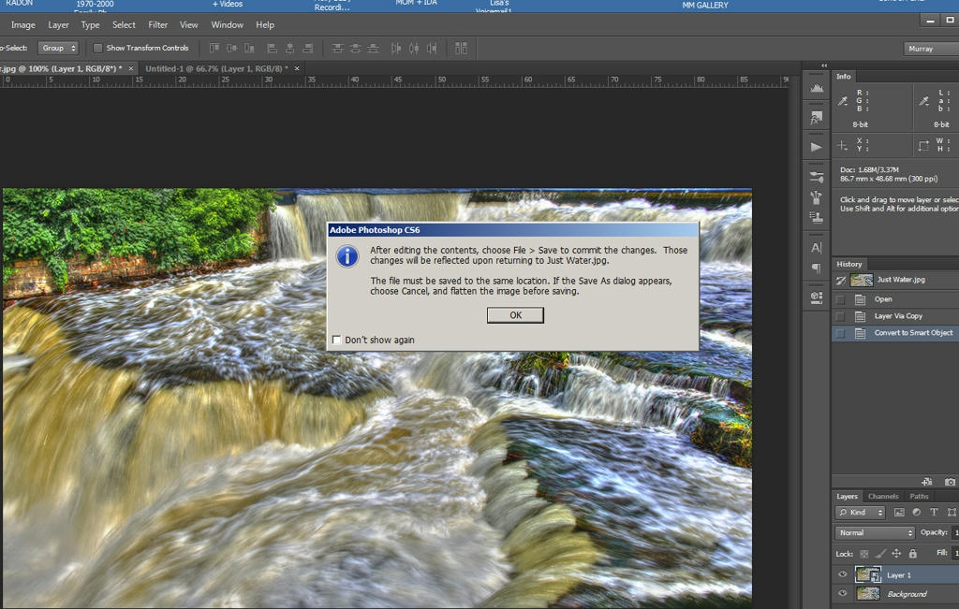Lock layer position move icon
This screenshot has width=959, height=609.
pyautogui.click(x=896, y=554)
